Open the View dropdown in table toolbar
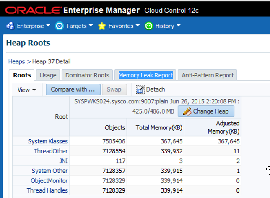Viewport: 270px width, 198px height. click(x=27, y=90)
